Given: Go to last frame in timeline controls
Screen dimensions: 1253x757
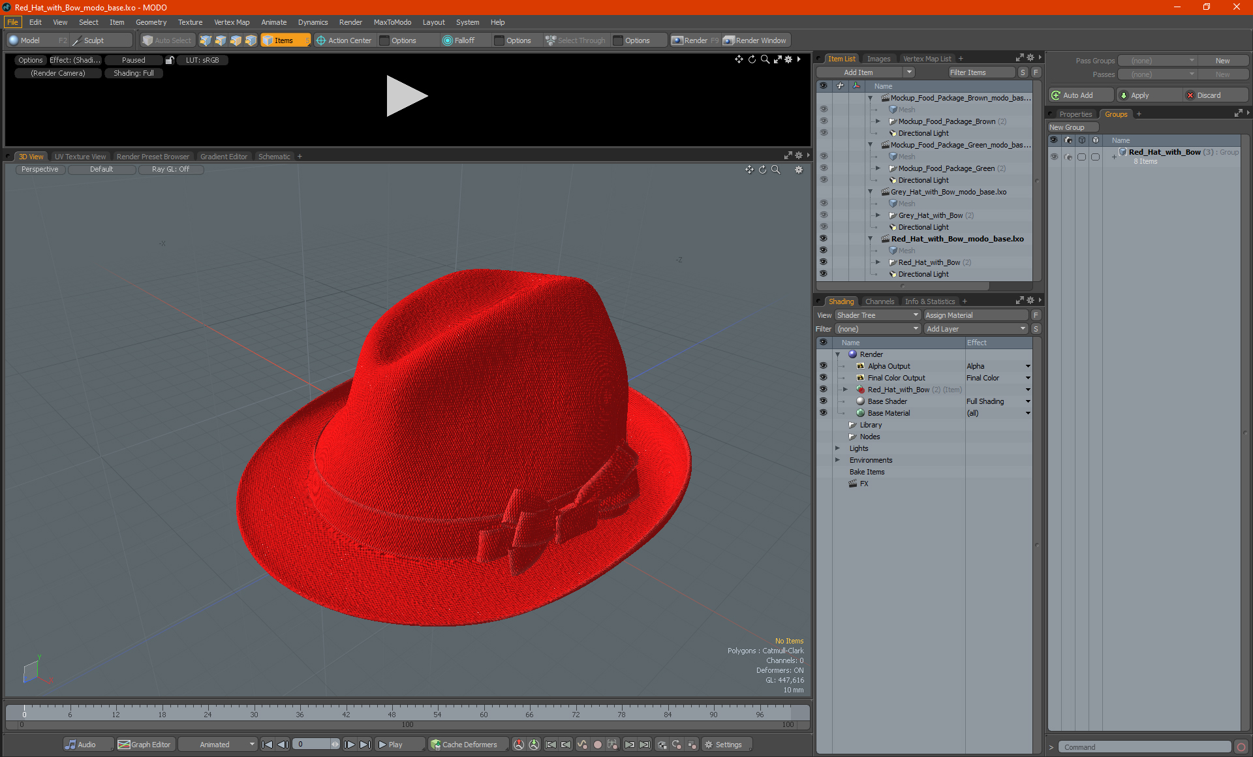Looking at the screenshot, I should [365, 745].
